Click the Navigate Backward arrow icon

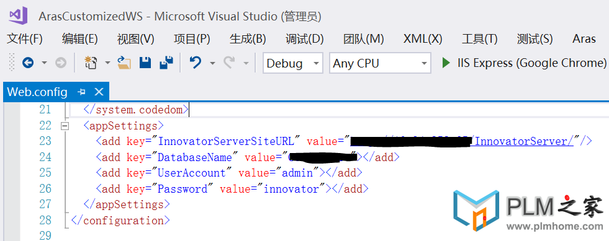(x=27, y=63)
